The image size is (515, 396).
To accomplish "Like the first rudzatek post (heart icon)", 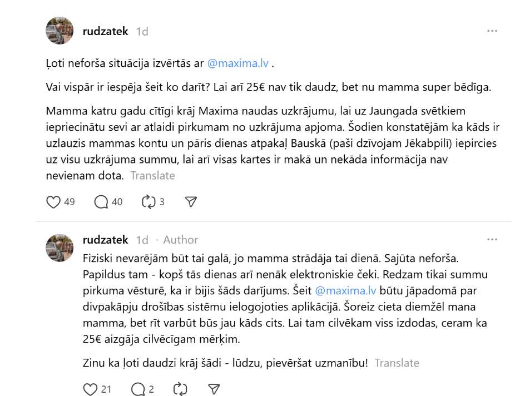I will tap(53, 202).
